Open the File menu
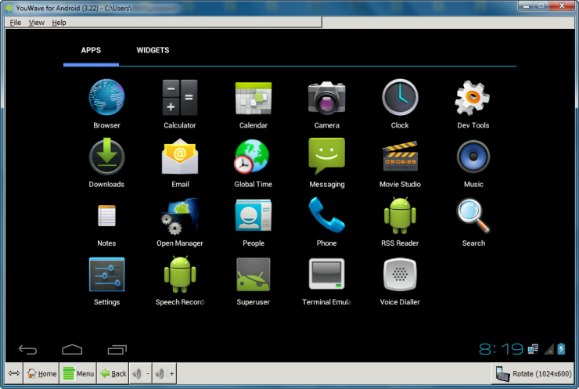Screen dimensions: 579x389 click(16, 23)
